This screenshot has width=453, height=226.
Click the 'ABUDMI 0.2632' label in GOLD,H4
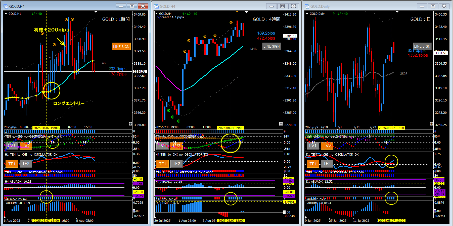[x=168, y=203]
